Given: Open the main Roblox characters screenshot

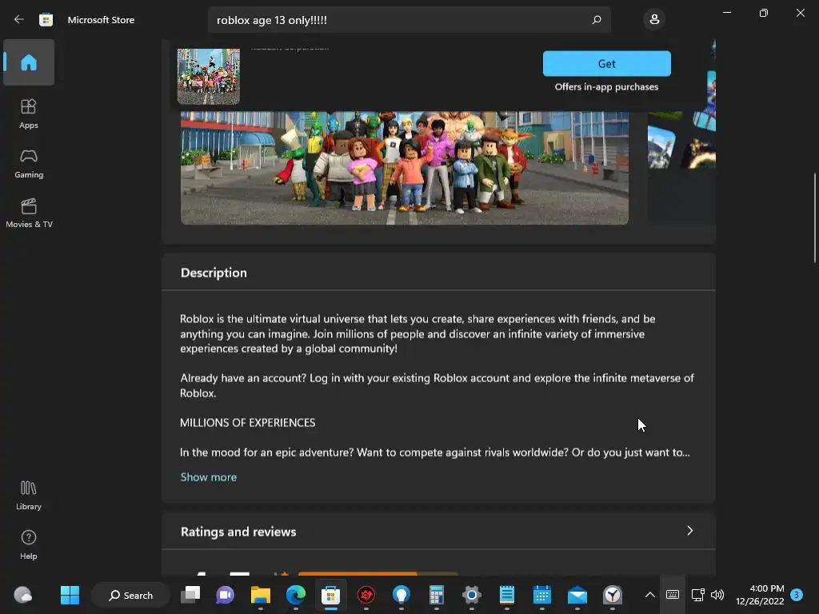Looking at the screenshot, I should pos(404,168).
